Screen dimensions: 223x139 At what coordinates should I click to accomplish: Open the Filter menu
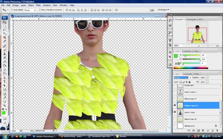(38, 5)
